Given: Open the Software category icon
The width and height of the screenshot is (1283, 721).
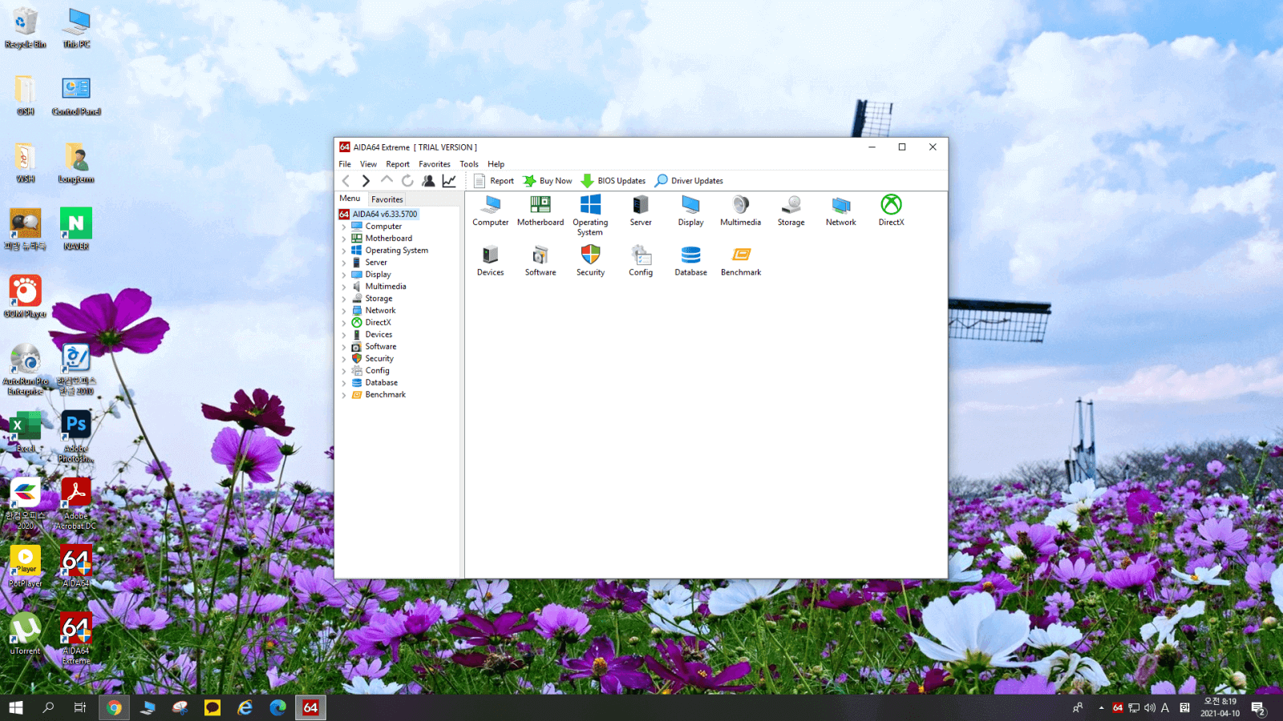Looking at the screenshot, I should [540, 261].
